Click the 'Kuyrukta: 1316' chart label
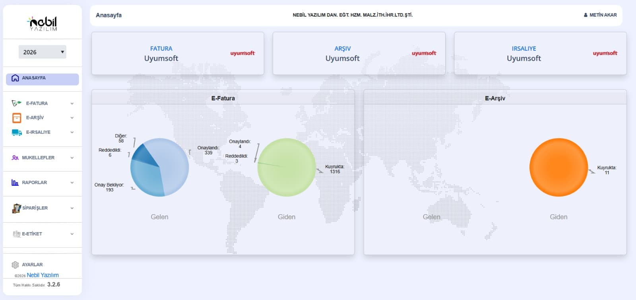This screenshot has height=300, width=636. (335, 169)
